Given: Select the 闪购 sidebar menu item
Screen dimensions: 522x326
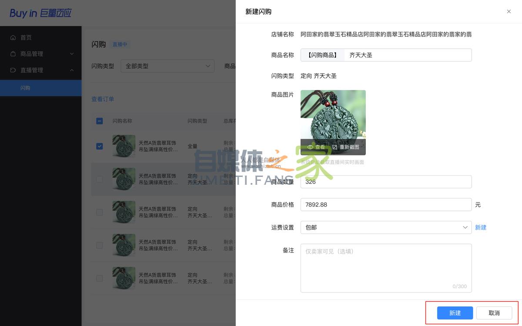Looking at the screenshot, I should pos(25,87).
